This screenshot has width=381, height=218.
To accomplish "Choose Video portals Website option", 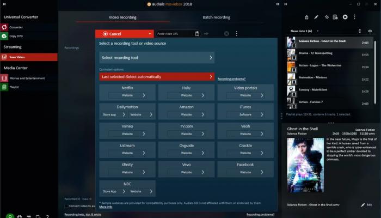I will pos(245,95).
